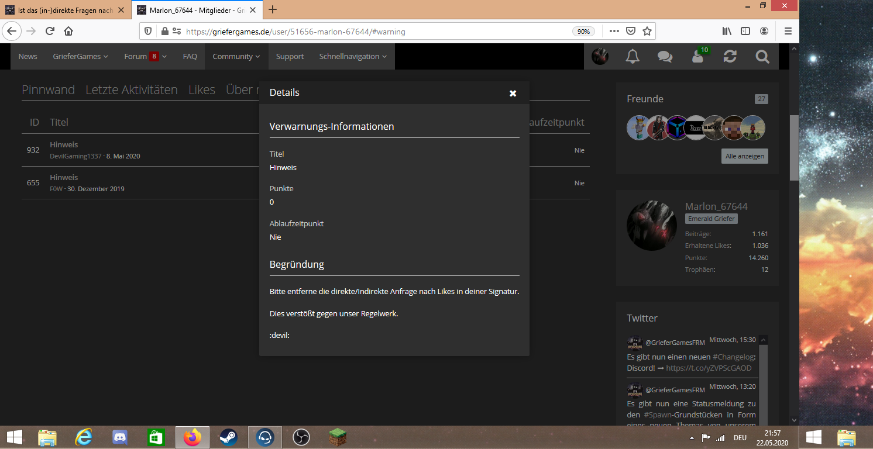Expand the Schnellnavigation dropdown menu
Viewport: 873px width, 449px height.
(353, 57)
